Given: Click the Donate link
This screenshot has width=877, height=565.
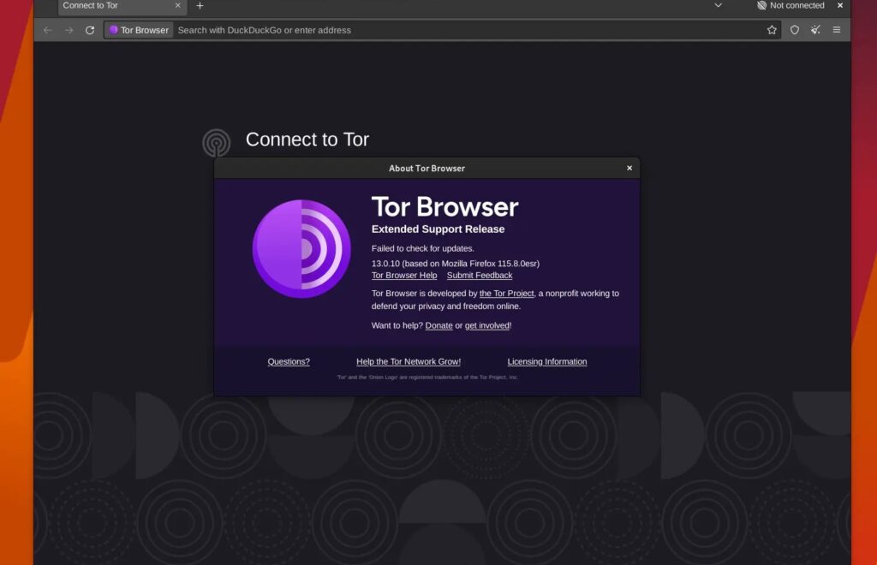Looking at the screenshot, I should [x=438, y=326].
